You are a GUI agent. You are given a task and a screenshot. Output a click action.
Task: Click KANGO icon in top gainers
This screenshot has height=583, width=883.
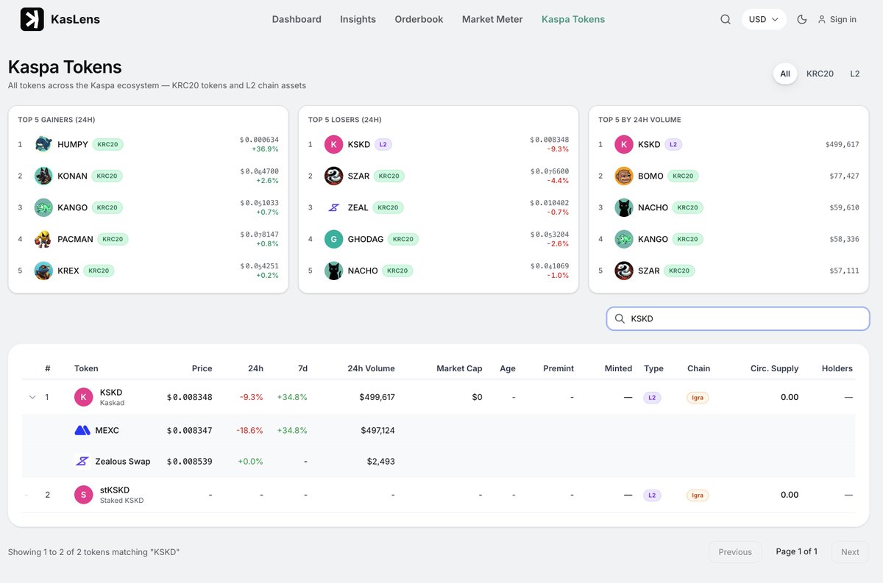(x=43, y=207)
